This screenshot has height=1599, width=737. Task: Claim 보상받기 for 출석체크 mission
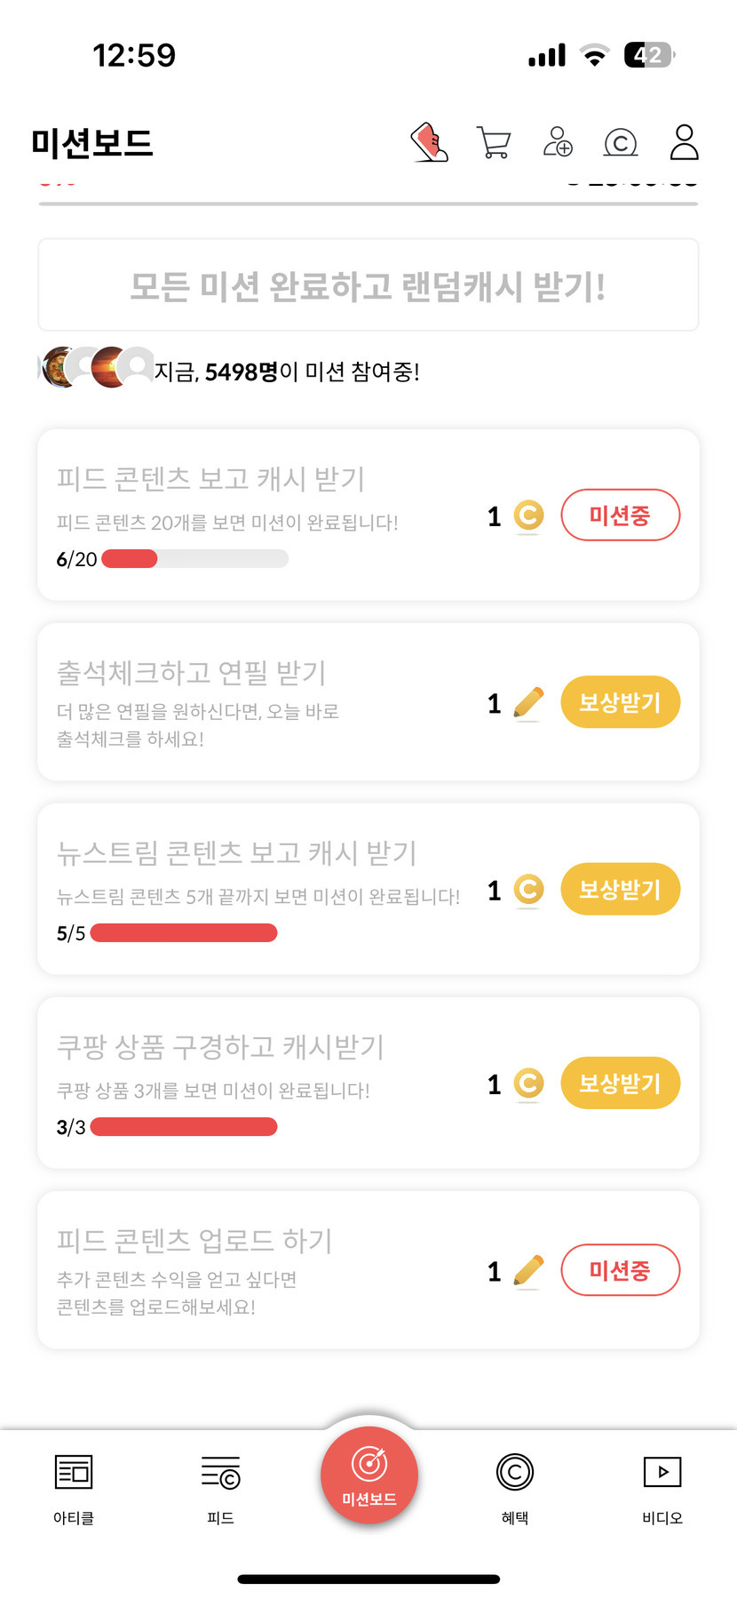[x=620, y=703]
